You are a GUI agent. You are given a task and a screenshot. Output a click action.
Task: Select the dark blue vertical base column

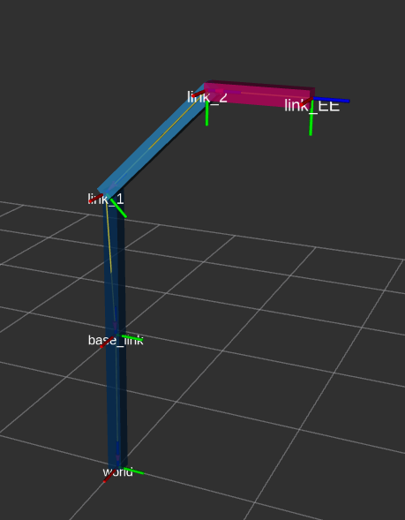[x=116, y=328]
